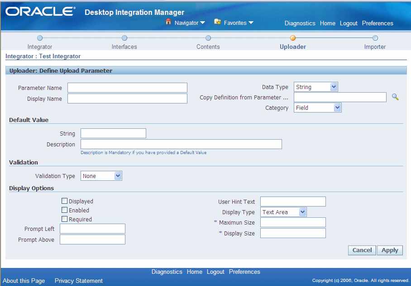The width and height of the screenshot is (411, 286).
Task: Click the magnifier search icon for Copy Definition
Action: tap(395, 97)
